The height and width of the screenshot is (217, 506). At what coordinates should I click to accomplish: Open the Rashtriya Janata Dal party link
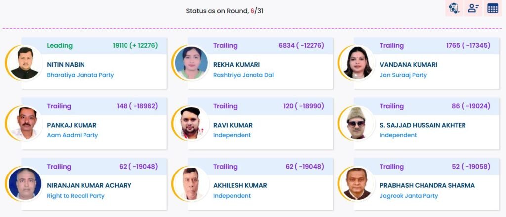click(243, 75)
